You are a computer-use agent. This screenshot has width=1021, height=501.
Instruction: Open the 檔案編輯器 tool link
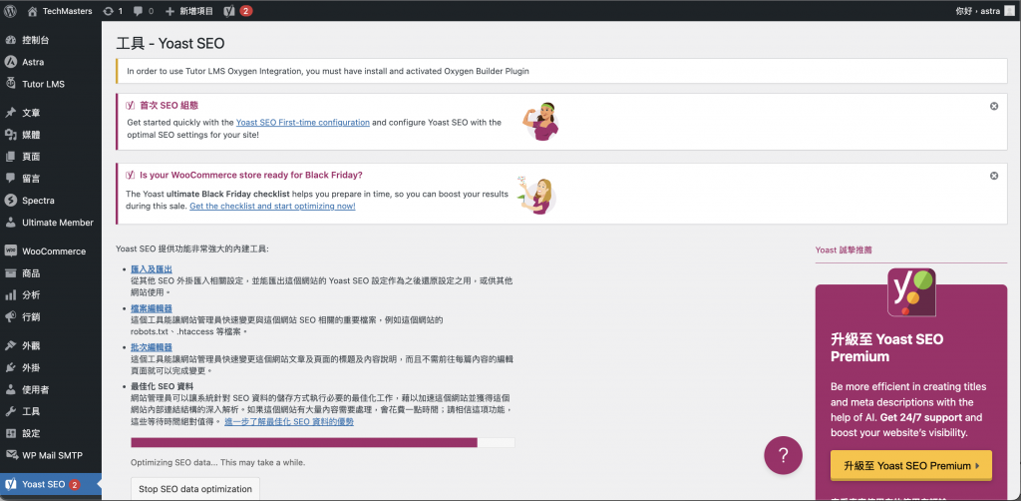pyautogui.click(x=152, y=308)
